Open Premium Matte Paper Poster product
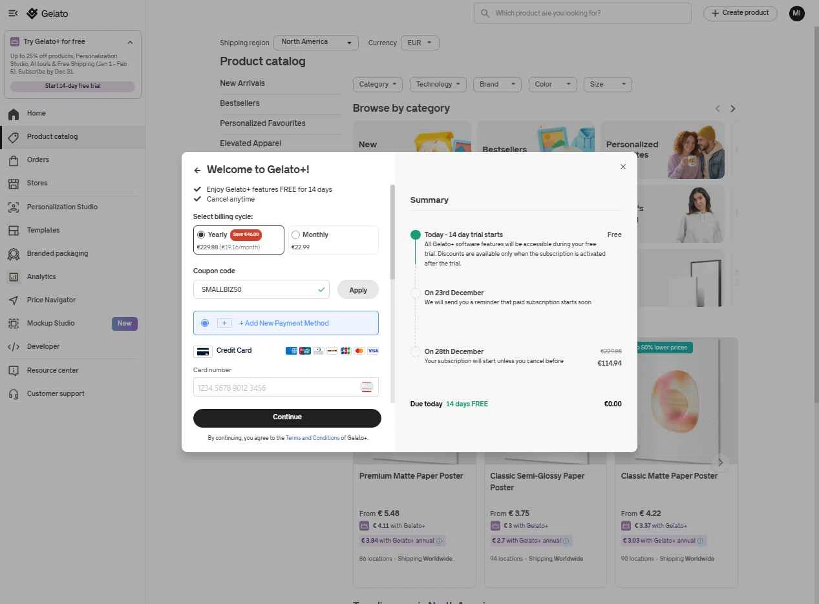 pos(411,476)
